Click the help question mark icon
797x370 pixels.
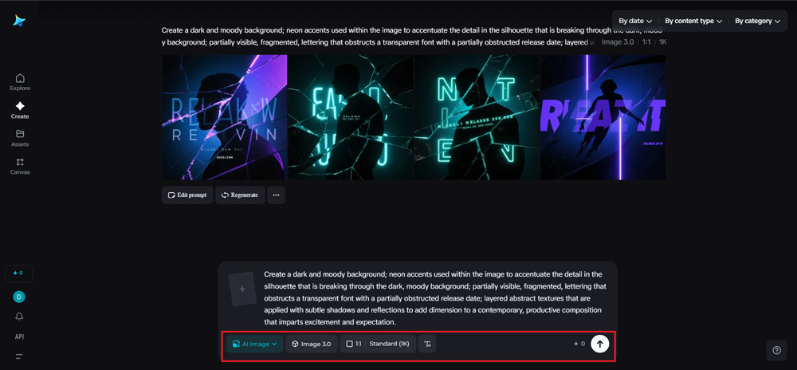tap(777, 350)
